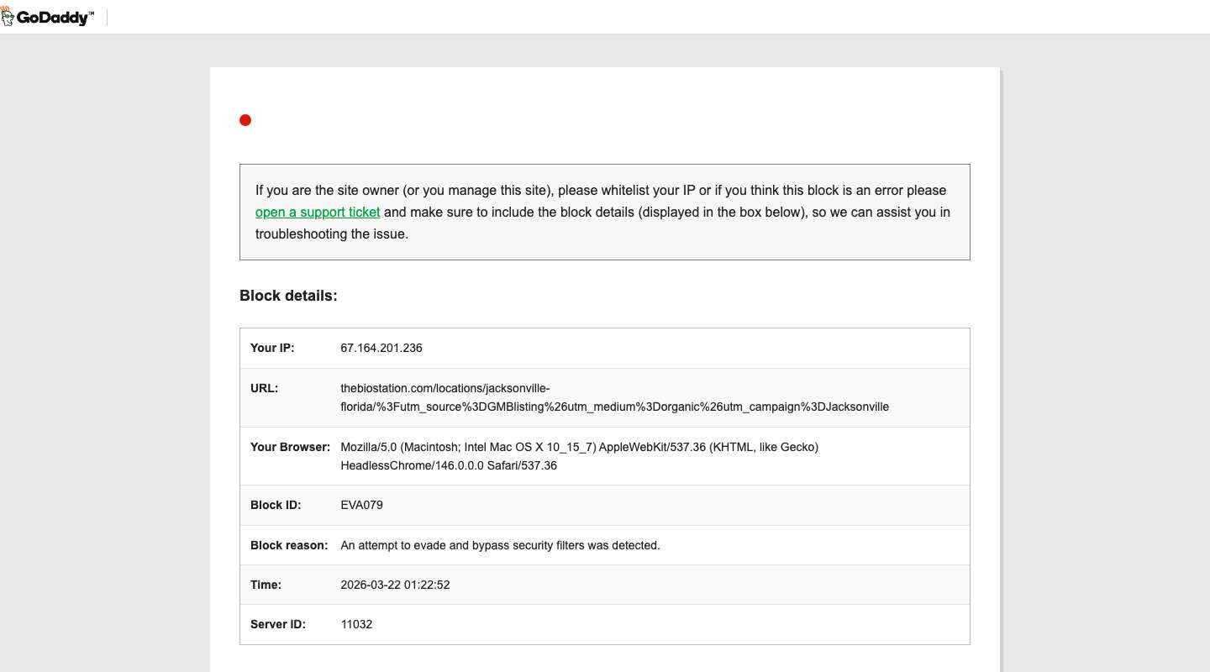Click the browser user agent string
Image resolution: width=1210 pixels, height=672 pixels.
[579, 456]
